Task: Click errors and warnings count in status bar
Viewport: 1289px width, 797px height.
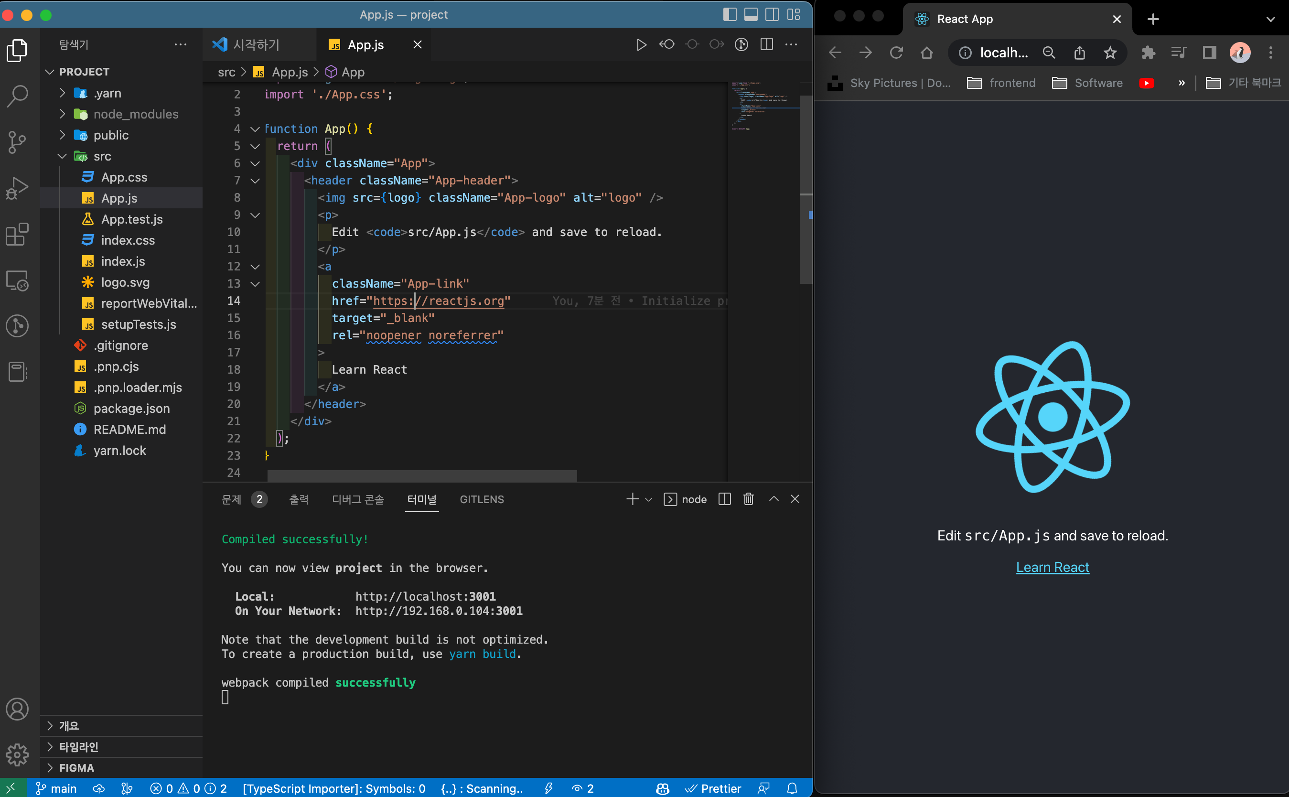Action: click(x=189, y=788)
